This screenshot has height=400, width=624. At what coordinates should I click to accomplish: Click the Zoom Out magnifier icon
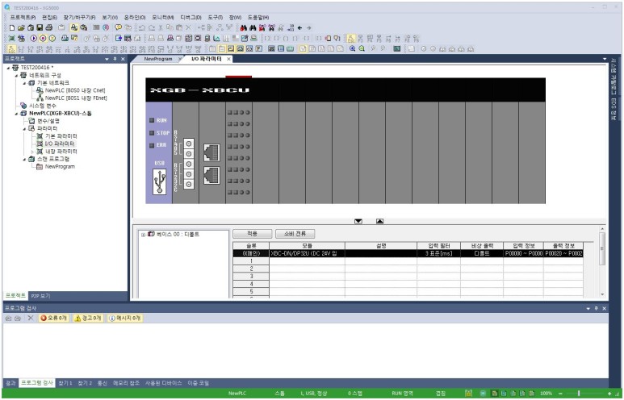pyautogui.click(x=362, y=49)
